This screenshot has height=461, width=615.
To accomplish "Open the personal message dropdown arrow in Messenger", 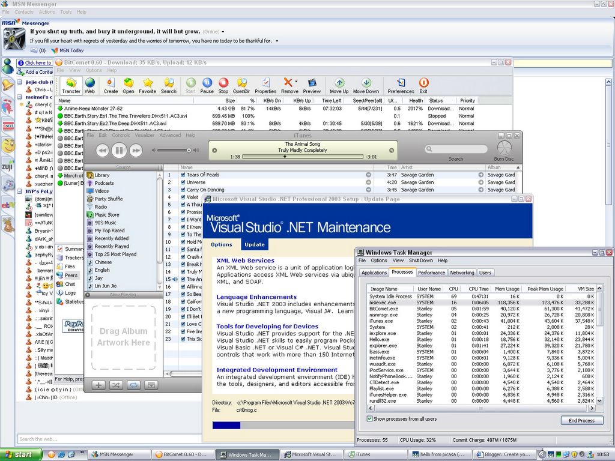I will (277, 41).
